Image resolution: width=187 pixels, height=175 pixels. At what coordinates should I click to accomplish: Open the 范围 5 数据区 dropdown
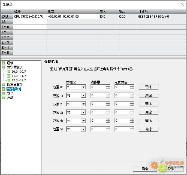click(83, 129)
